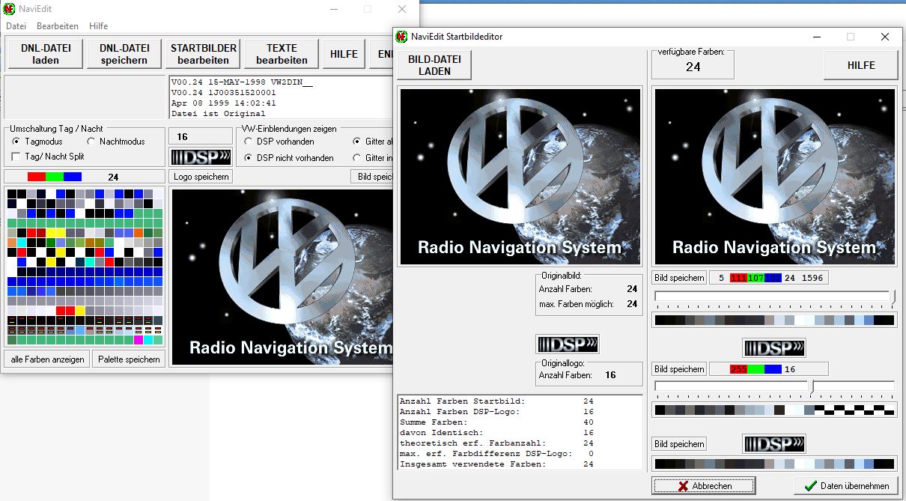Open the Bearbeiten menu
The height and width of the screenshot is (501, 906).
(58, 26)
